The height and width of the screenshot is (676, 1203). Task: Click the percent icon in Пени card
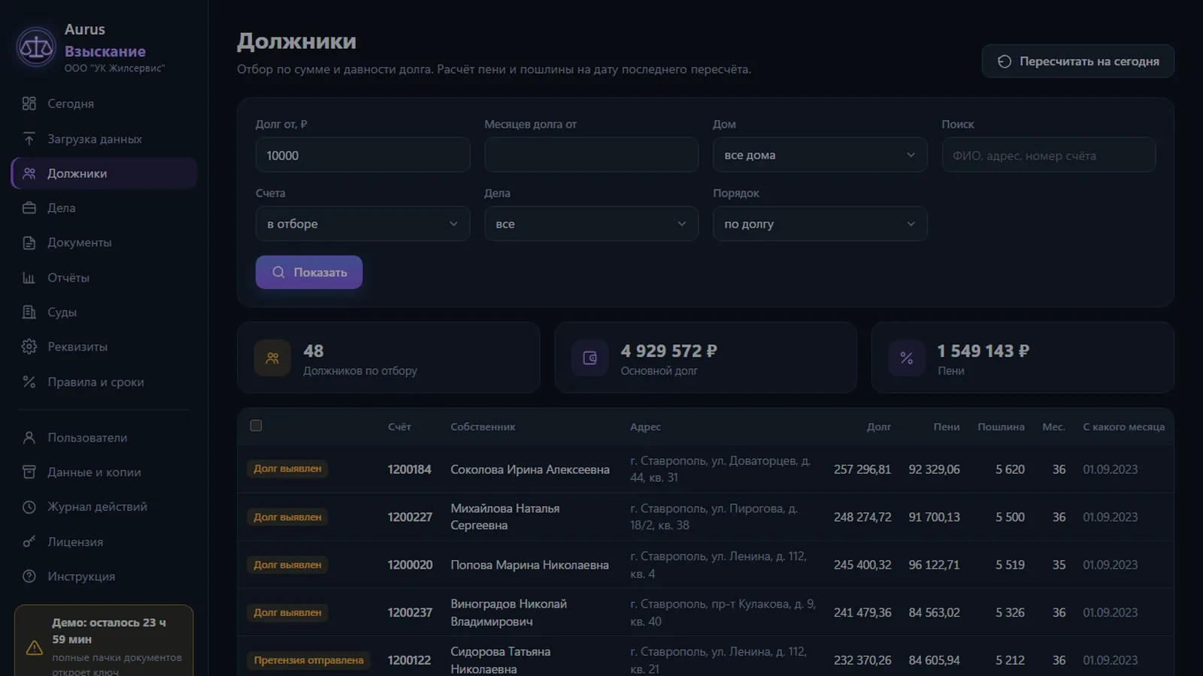coord(907,358)
